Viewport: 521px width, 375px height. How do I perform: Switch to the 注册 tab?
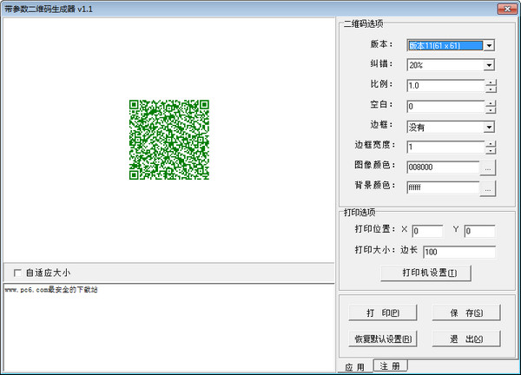point(389,366)
